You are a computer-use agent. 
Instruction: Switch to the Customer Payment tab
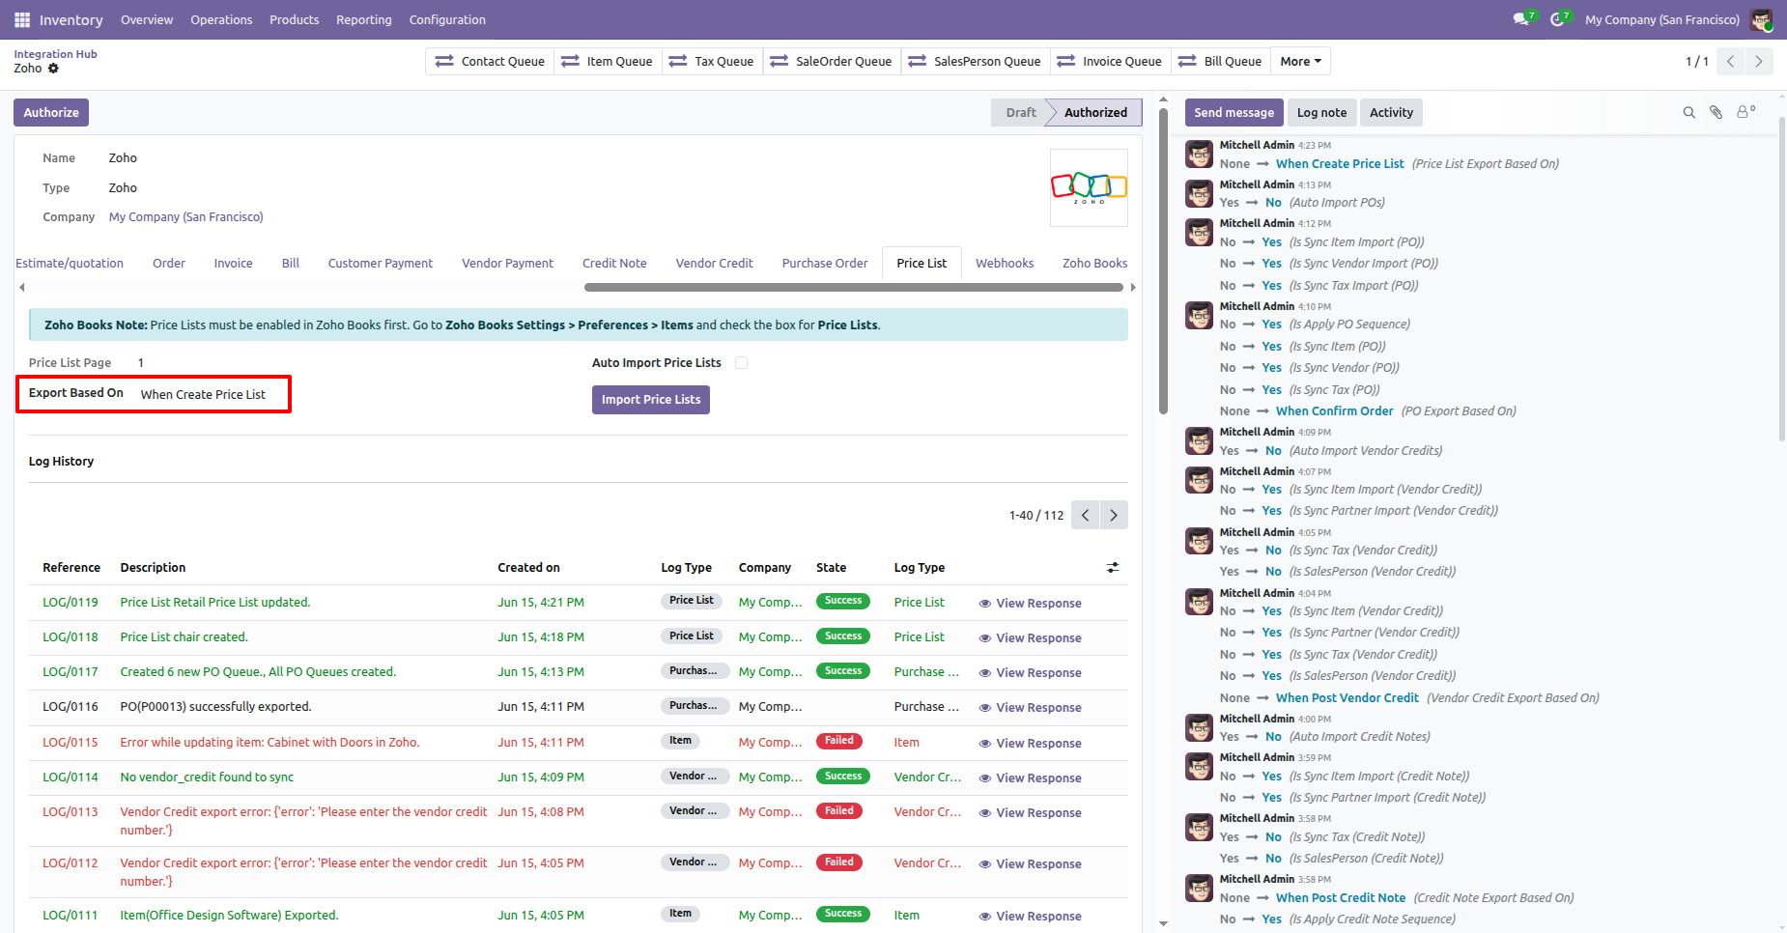click(x=381, y=264)
